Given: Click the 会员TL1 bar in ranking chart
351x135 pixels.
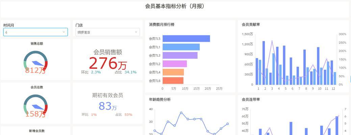Looking at the screenshot, I should (181, 47).
